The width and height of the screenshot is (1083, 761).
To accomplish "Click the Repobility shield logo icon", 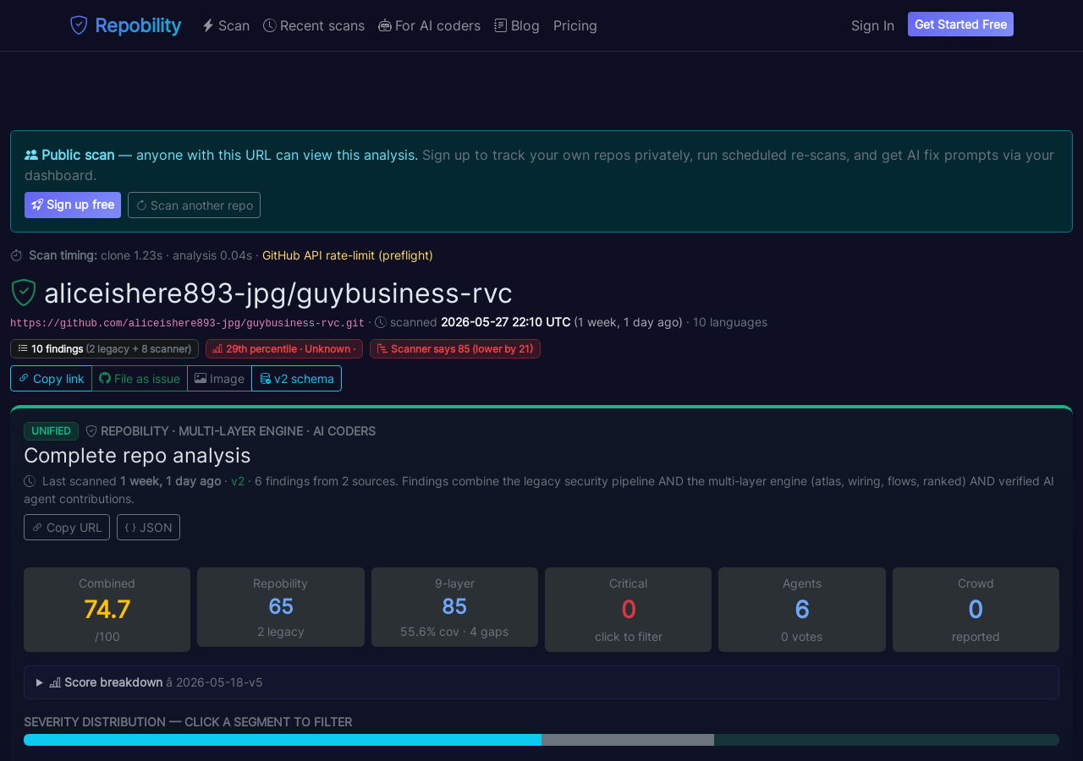I will tap(79, 25).
